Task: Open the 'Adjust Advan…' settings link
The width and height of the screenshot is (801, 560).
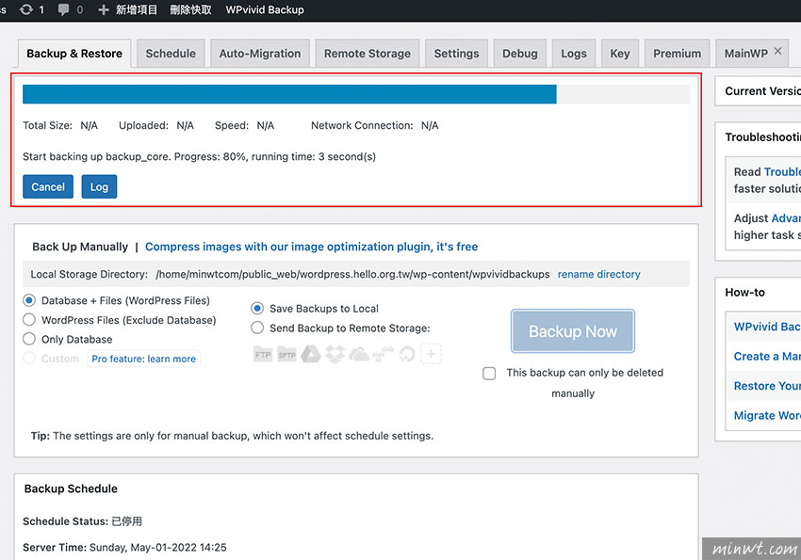Action: click(x=785, y=218)
